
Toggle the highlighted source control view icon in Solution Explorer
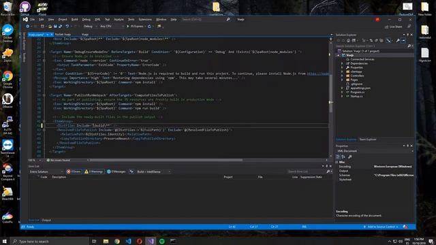click(x=388, y=41)
